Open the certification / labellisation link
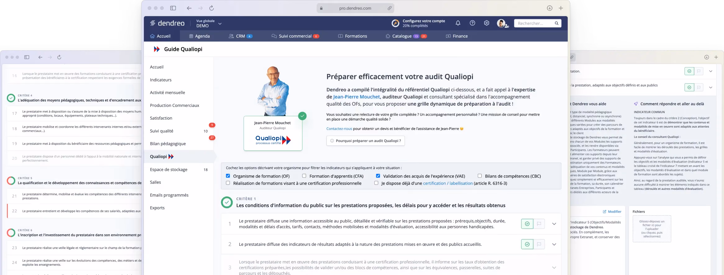Screen dimensions: 724x275 (x=448, y=183)
